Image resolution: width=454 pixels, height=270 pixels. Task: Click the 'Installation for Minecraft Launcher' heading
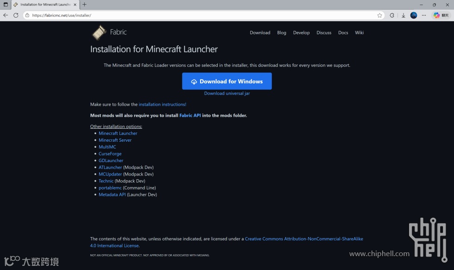[154, 49]
